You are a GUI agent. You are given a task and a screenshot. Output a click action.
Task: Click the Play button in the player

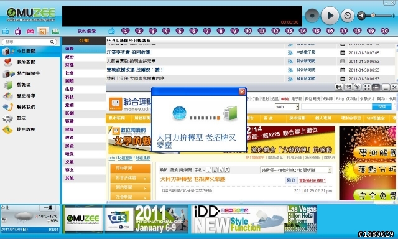[x=330, y=16]
